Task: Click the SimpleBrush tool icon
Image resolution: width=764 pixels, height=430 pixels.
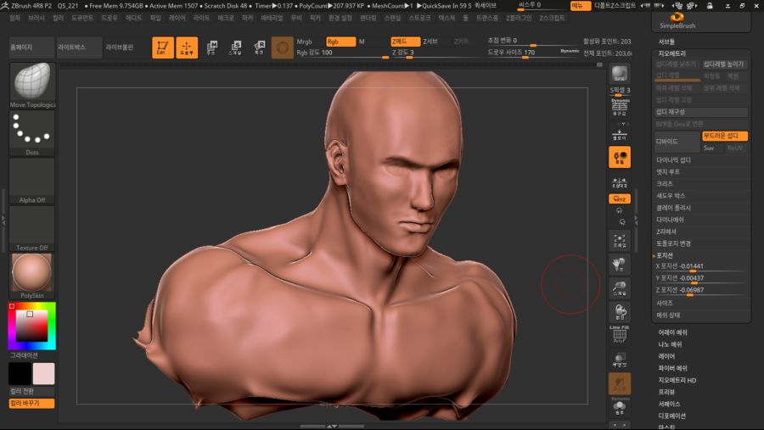Action: pos(677,20)
